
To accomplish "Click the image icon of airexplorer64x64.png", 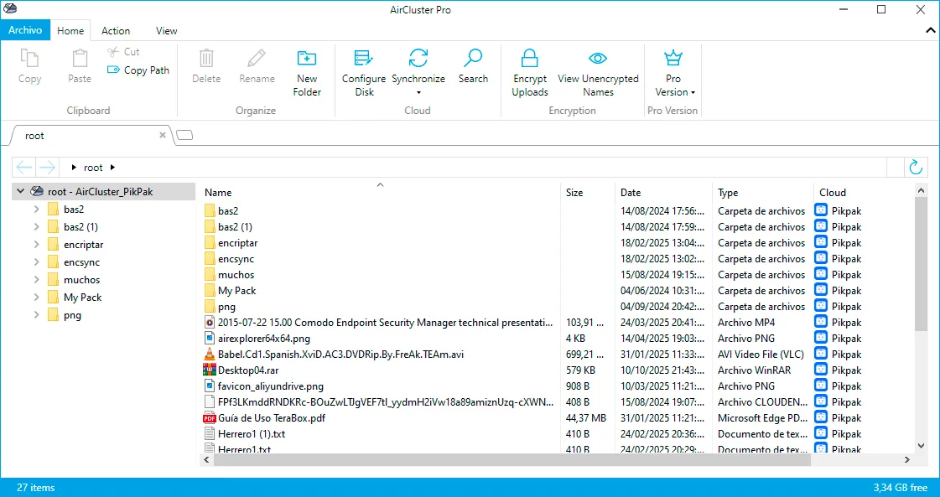I will pyautogui.click(x=210, y=338).
